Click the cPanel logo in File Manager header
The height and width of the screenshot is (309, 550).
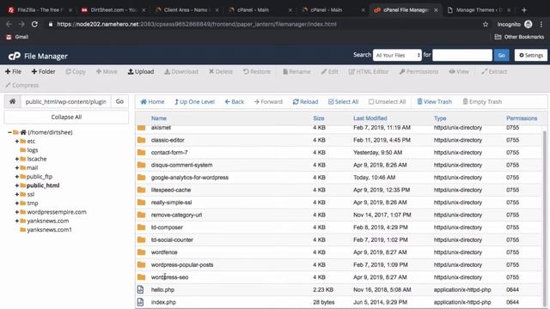pyautogui.click(x=14, y=56)
